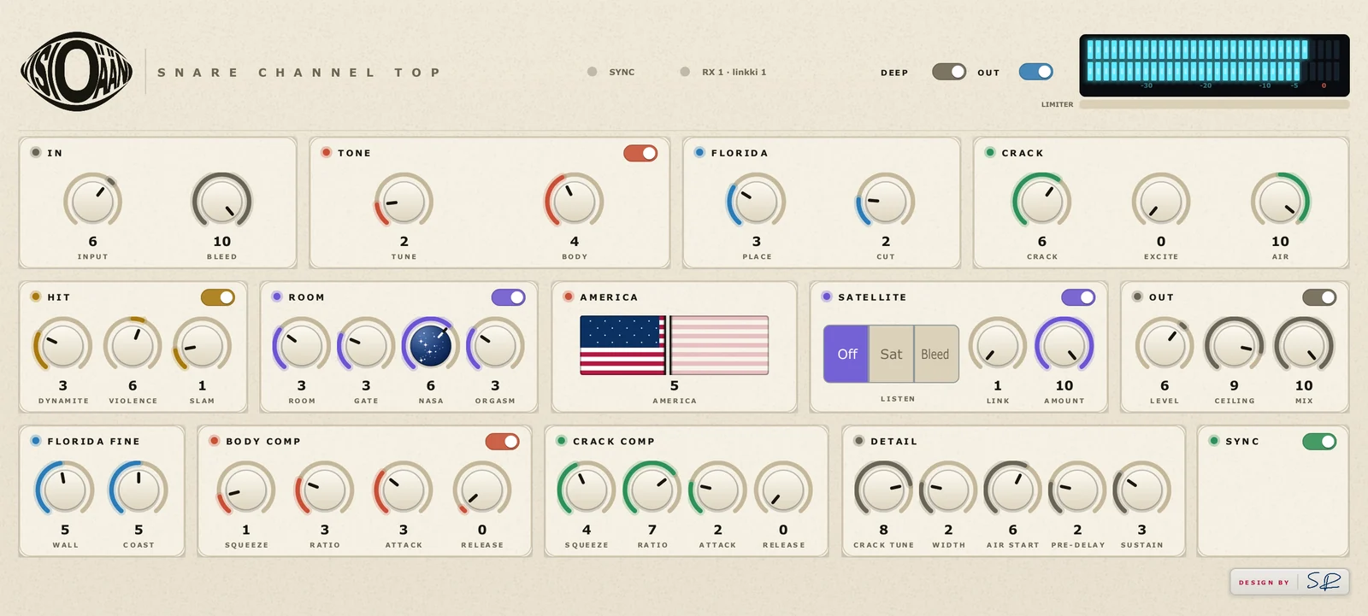Click the America flag slider
Viewport: 1368px width, 616px height.
point(675,345)
